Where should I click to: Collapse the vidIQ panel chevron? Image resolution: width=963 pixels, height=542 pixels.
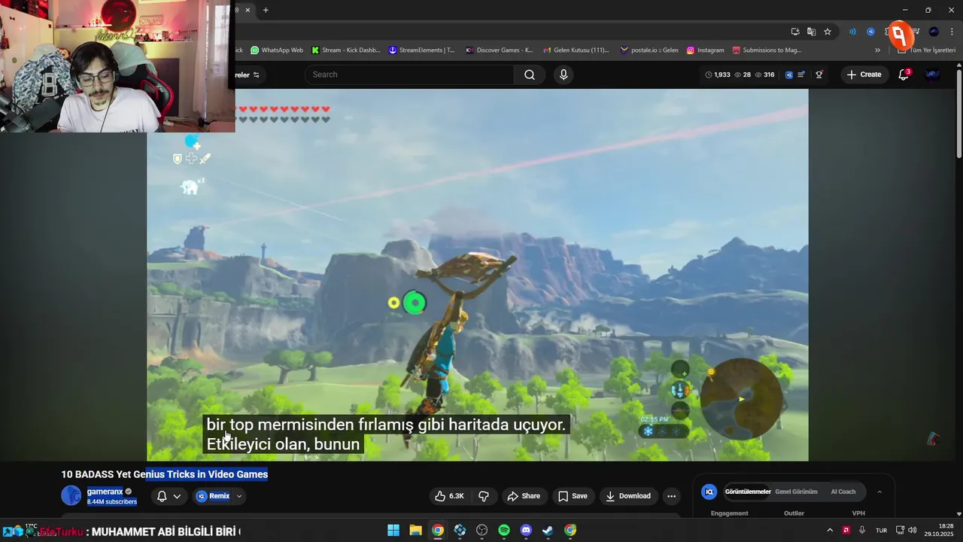(879, 492)
